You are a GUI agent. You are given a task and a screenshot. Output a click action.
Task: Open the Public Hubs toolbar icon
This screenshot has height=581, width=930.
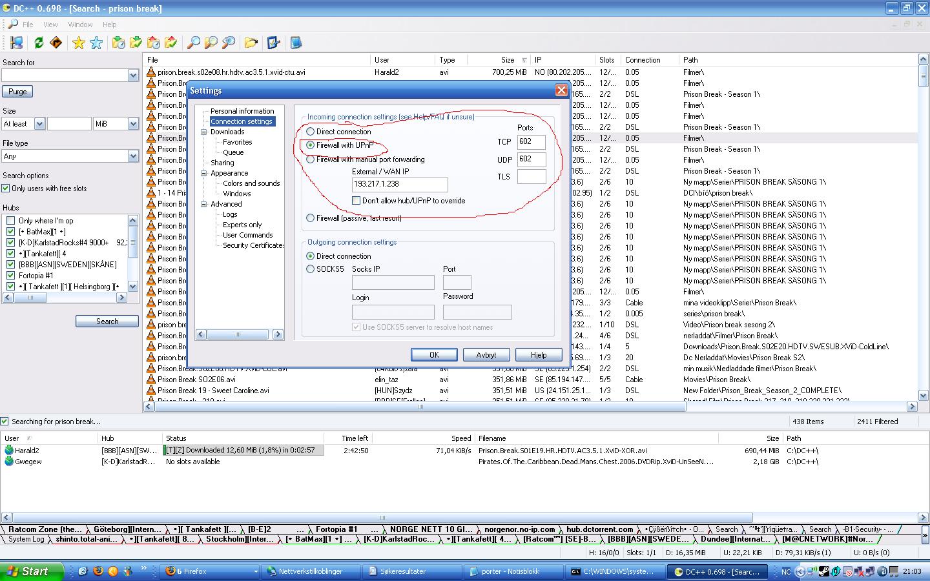[17, 43]
